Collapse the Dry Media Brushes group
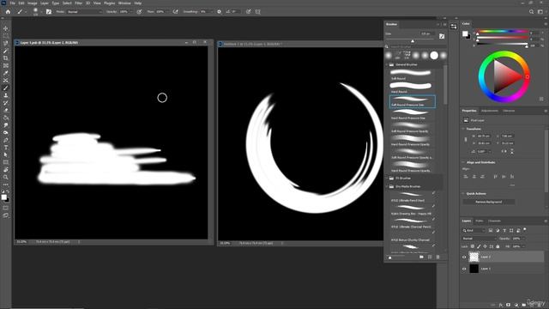Screen dimensions: 549x309 click(x=387, y=187)
